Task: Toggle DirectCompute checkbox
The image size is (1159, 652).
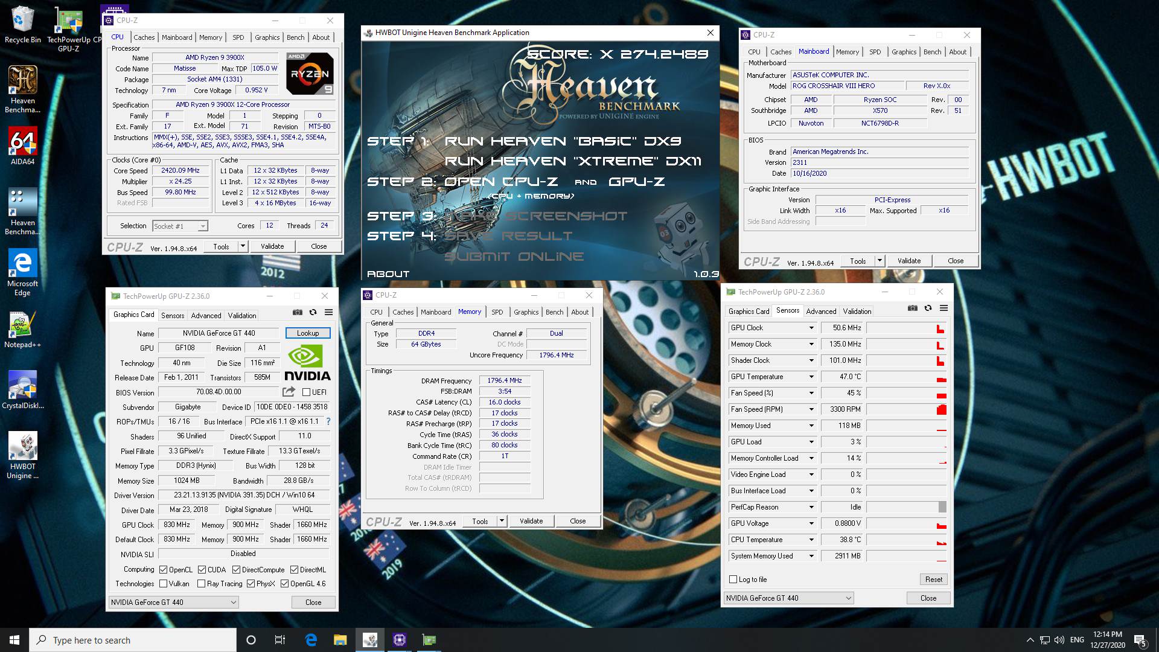Action: 236,570
